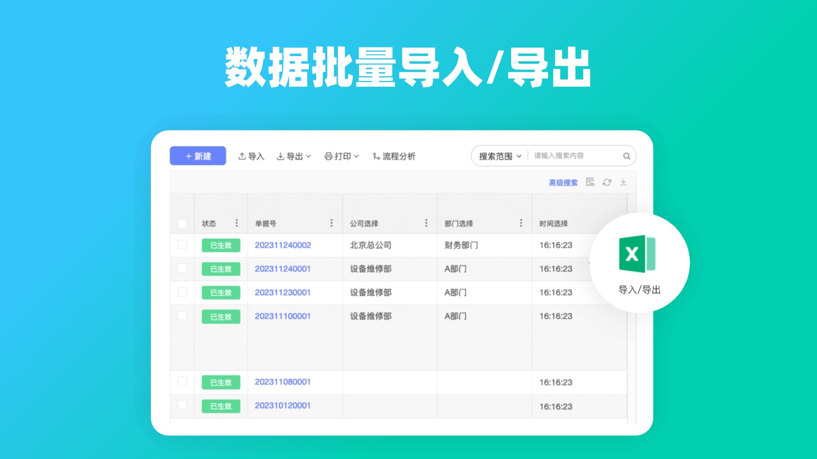The width and height of the screenshot is (817, 459).
Task: Click the Excel import/export icon
Action: [x=637, y=254]
